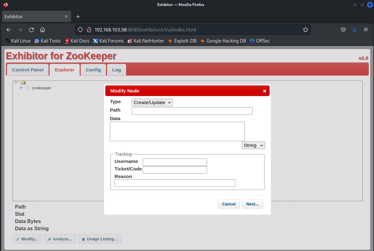Click the Analyze... button
This screenshot has width=374, height=251.
point(60,239)
